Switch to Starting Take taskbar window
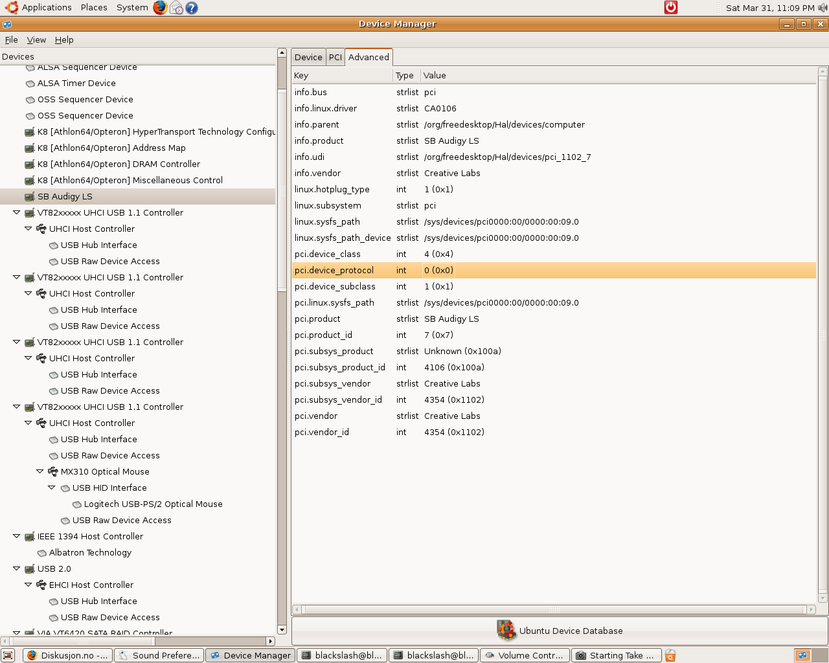Screen dimensions: 829x663 (617, 655)
